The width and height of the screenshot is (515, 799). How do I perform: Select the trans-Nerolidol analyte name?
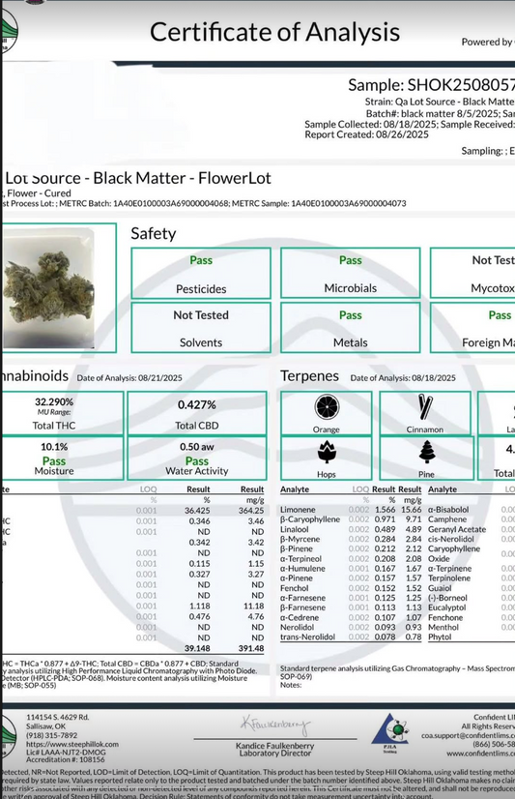pos(307,636)
